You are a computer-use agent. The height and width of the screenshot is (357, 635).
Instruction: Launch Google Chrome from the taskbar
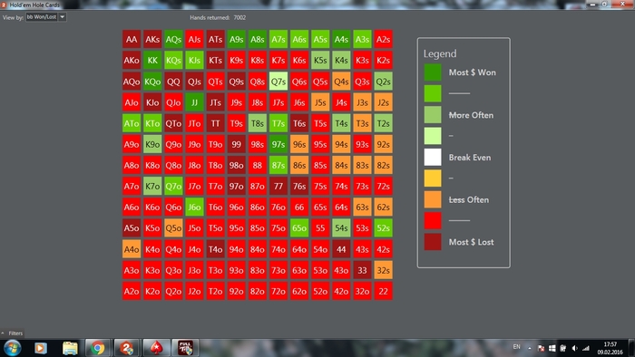tap(98, 348)
